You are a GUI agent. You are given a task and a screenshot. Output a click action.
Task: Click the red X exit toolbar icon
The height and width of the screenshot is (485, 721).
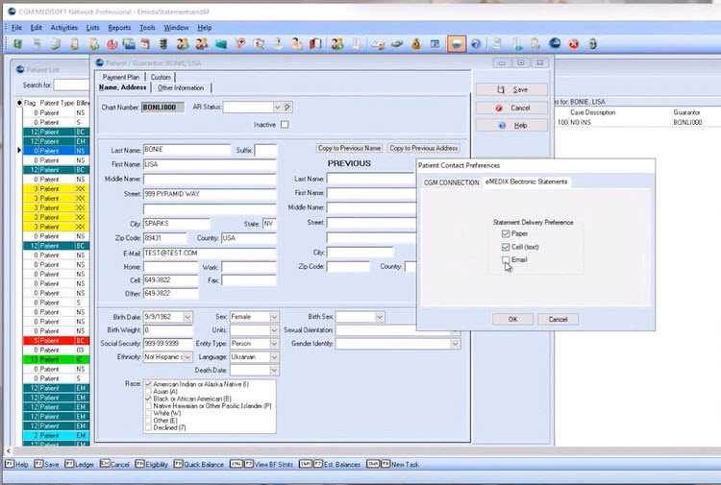574,43
